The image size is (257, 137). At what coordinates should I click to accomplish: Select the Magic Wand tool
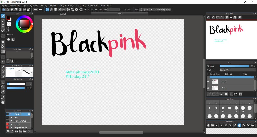tap(3, 67)
